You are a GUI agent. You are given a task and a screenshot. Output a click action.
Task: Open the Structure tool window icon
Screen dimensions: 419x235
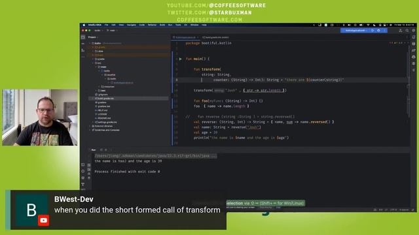click(x=83, y=50)
